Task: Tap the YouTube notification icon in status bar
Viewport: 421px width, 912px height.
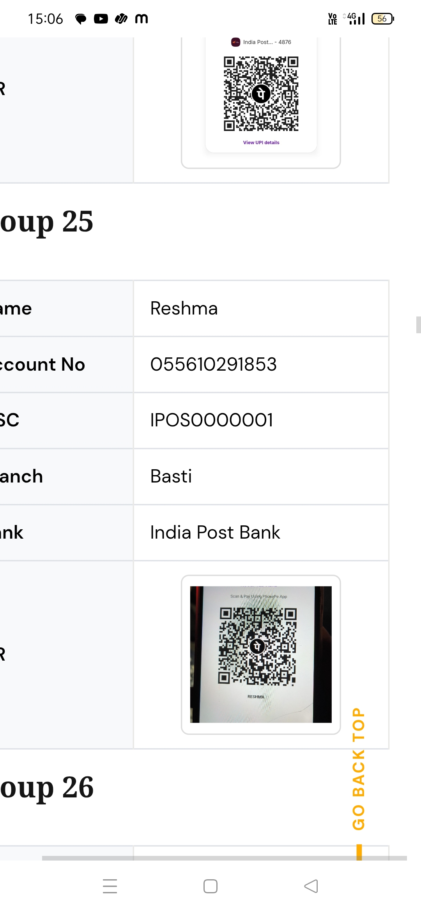Action: coord(101,19)
